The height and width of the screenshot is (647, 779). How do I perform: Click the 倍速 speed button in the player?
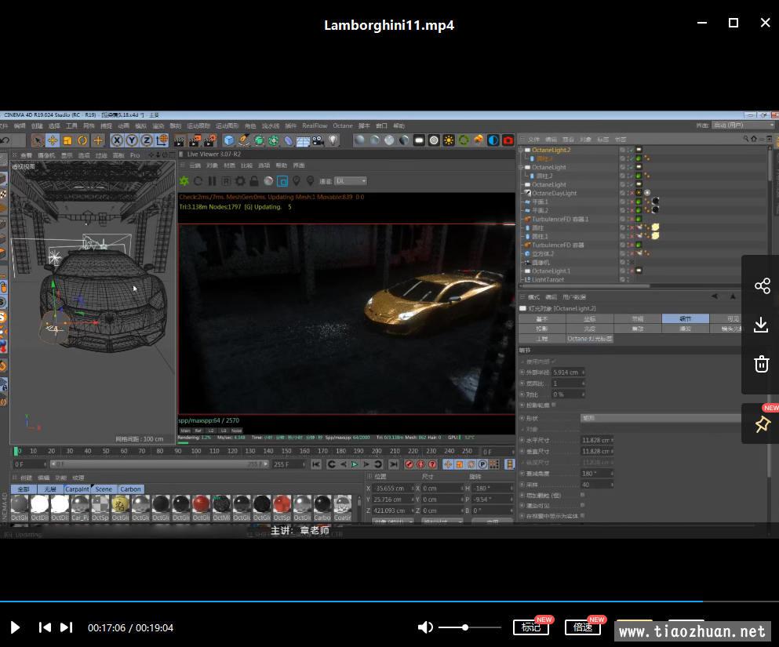pos(583,627)
